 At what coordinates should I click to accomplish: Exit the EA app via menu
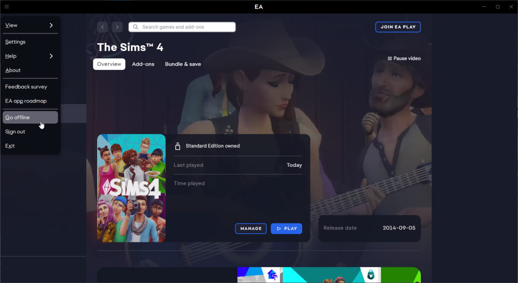10,146
